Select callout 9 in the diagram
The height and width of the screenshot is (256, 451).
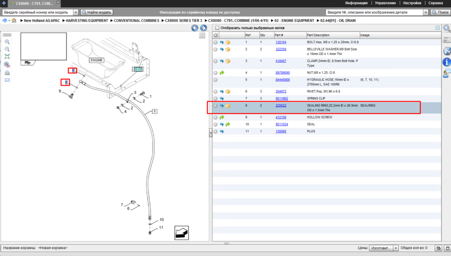tap(60, 91)
